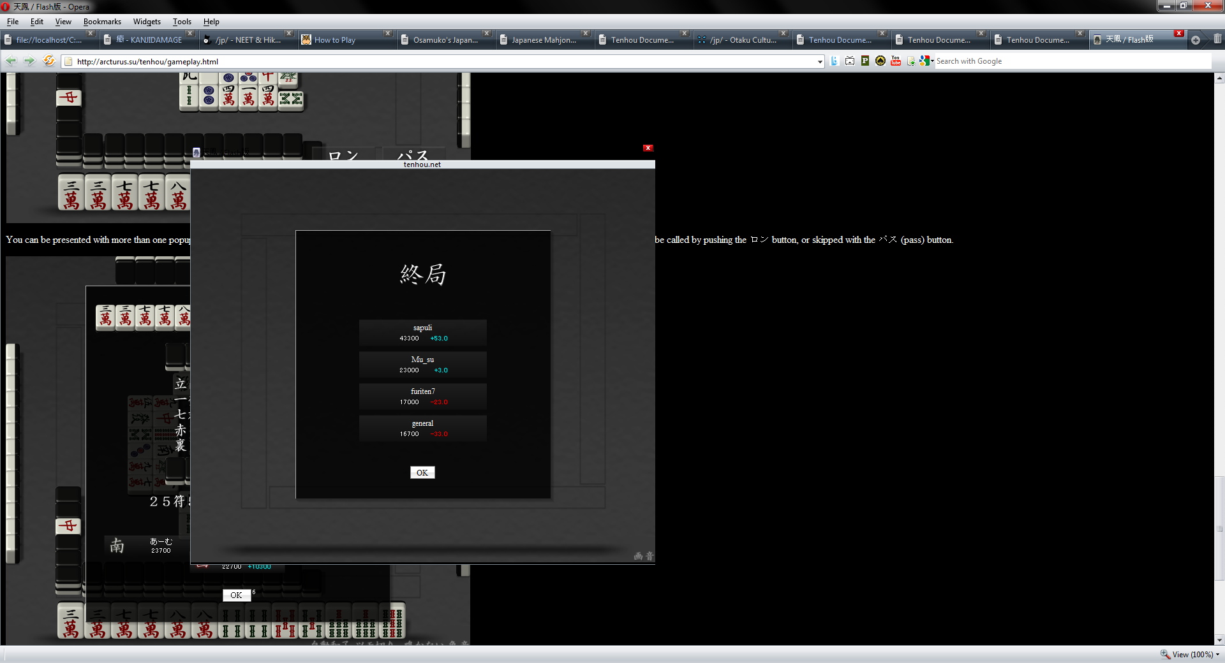Close the tenhou.net popup with red X
Image resolution: width=1225 pixels, height=663 pixels.
coord(648,148)
